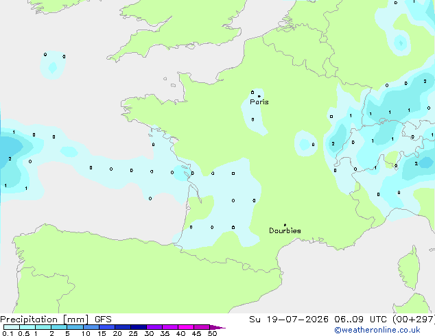Pick the legend swatch between 2 and 5
The width and height of the screenshot is (435, 336).
point(59,327)
